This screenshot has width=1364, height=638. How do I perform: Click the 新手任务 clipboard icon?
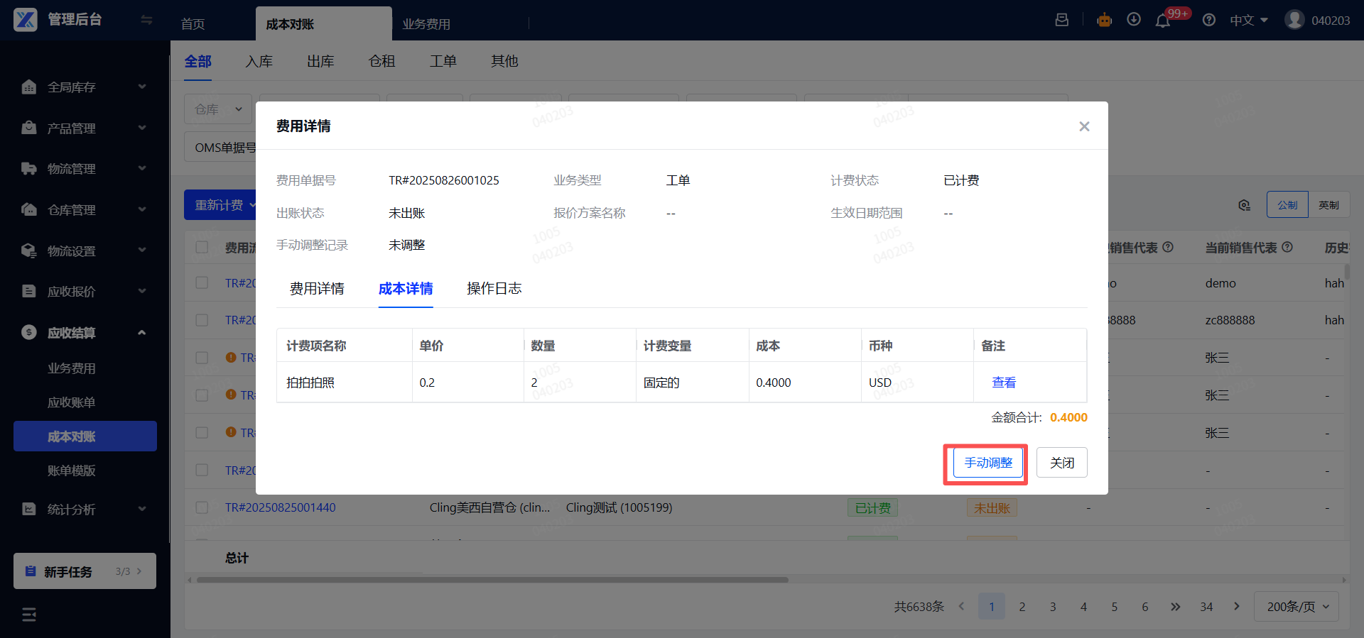(x=31, y=571)
